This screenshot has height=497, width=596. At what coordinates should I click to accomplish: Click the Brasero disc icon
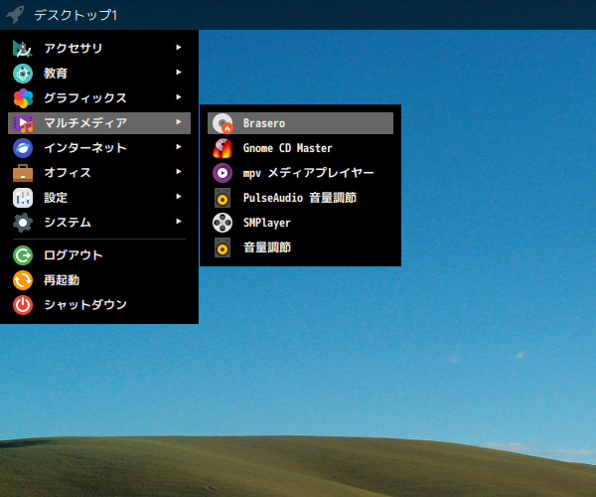click(x=223, y=123)
